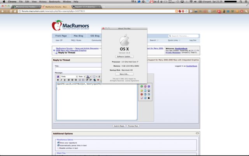Collapse the Additional Options section

[x=197, y=133]
